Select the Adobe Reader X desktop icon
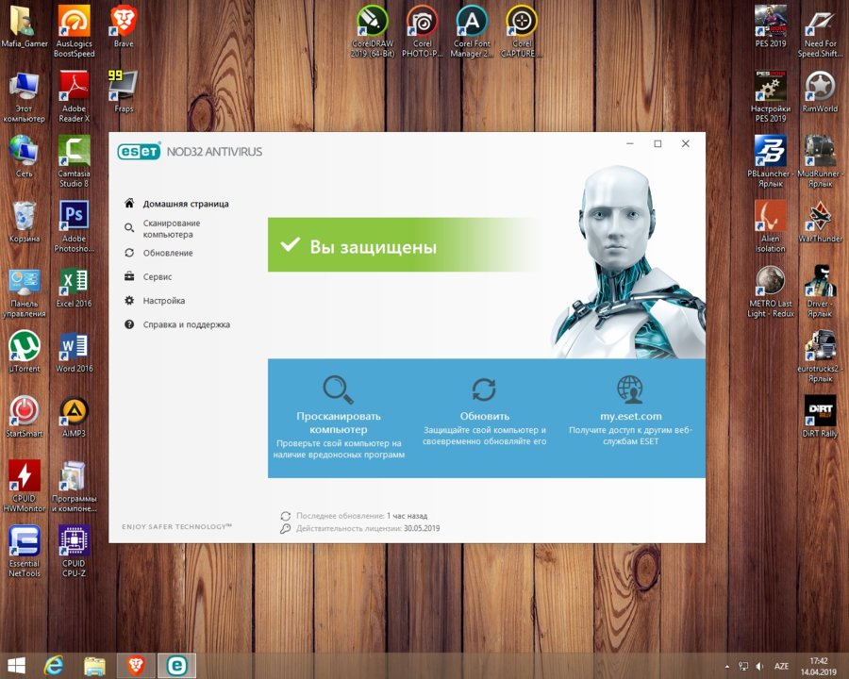Screen dimensions: 849x679 (75, 96)
